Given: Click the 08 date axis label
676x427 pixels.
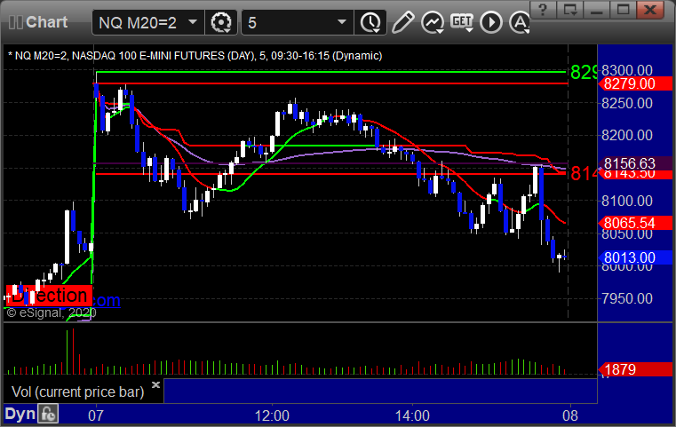Looking at the screenshot, I should 570,415.
